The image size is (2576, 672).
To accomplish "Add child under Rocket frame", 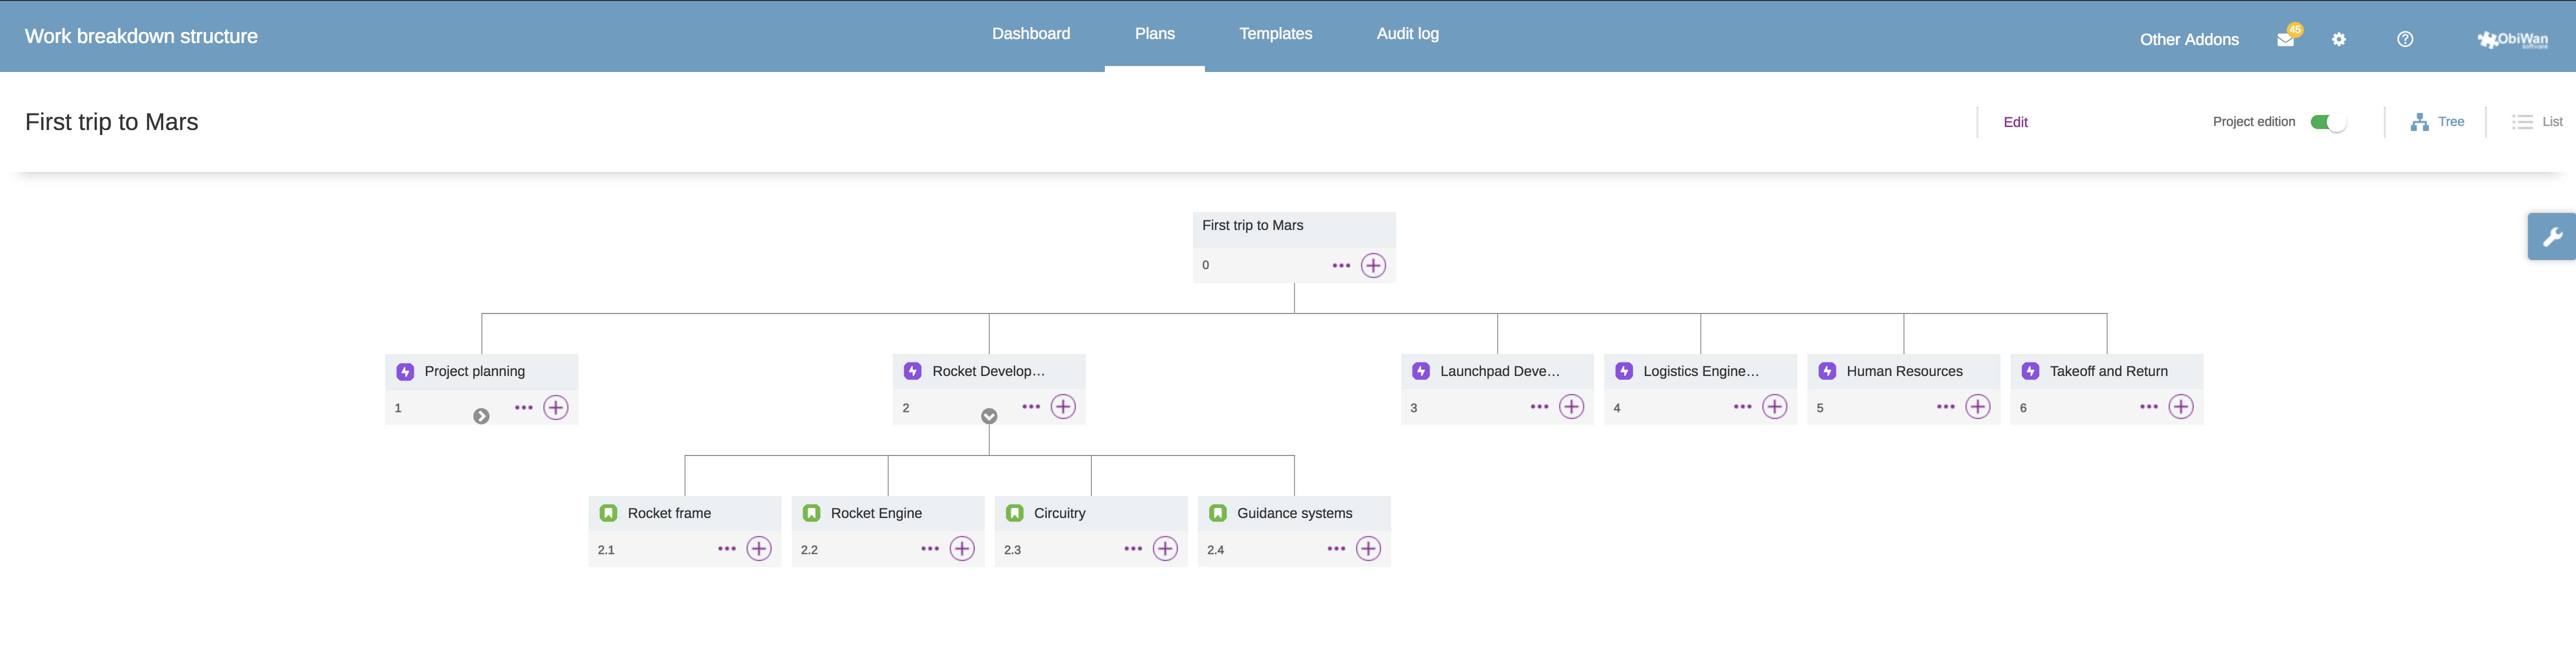I will [x=759, y=549].
